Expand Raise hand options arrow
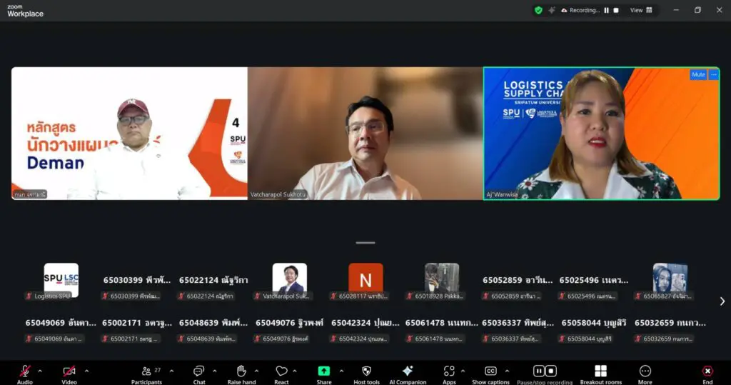Screen dimensions: 731x385 pos(256,371)
